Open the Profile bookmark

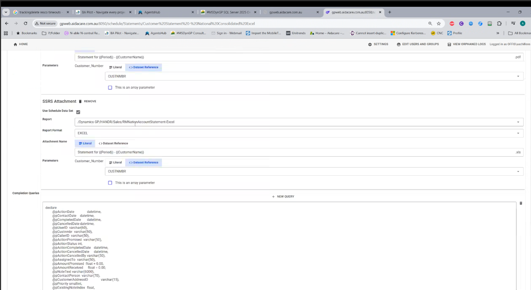click(455, 33)
